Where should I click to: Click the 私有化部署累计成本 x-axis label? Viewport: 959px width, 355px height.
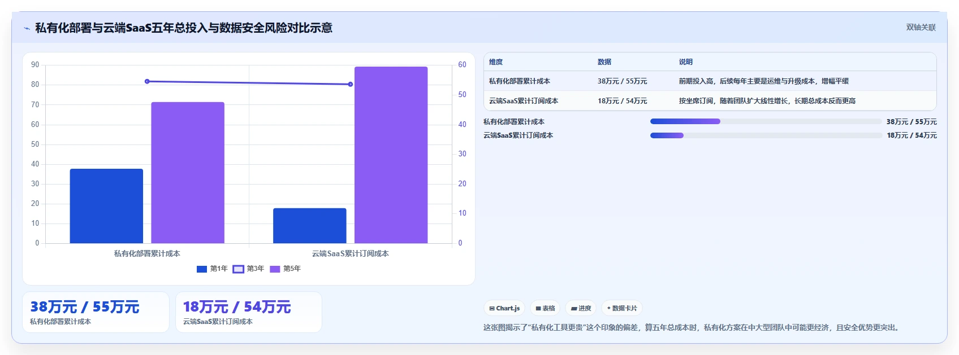point(147,254)
